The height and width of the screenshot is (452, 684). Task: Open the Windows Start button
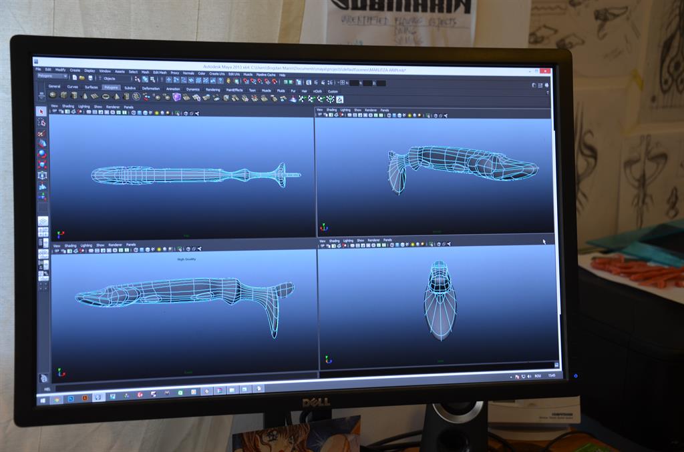[x=42, y=401]
